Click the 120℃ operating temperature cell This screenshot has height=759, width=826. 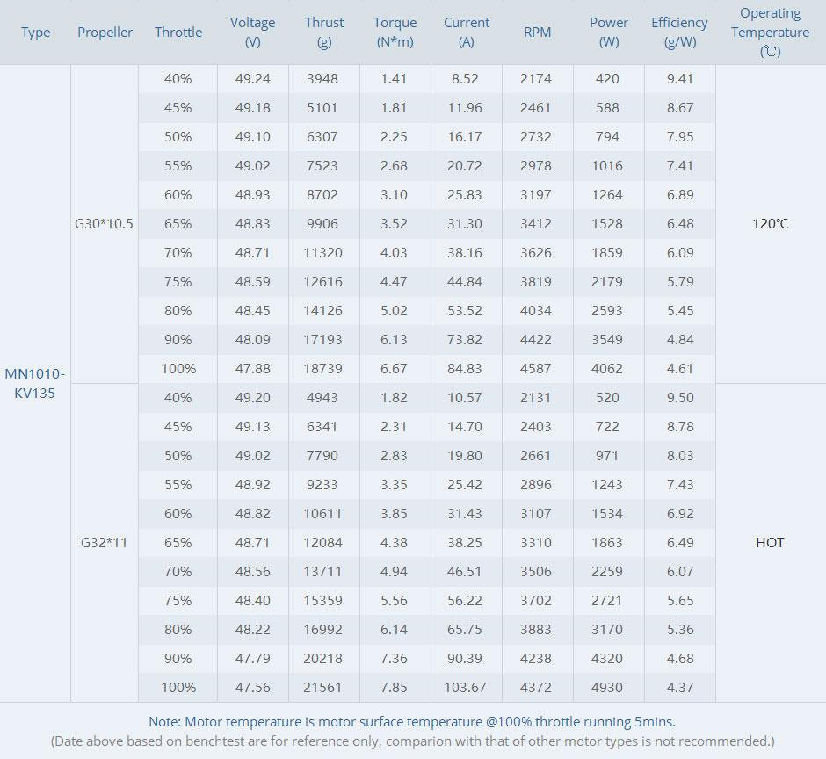click(770, 224)
